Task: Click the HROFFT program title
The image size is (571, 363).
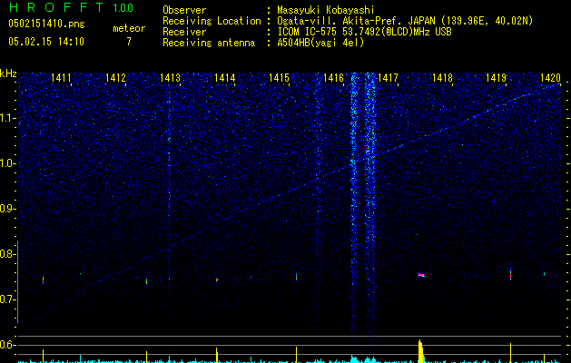Action: pos(56,7)
